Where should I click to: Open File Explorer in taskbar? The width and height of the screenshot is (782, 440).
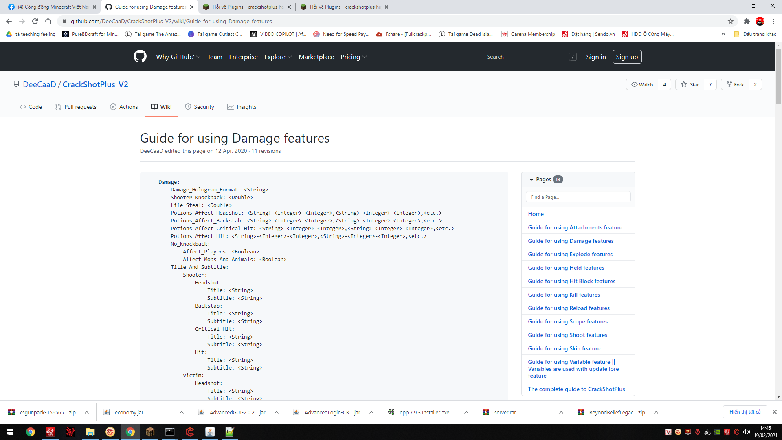[90, 432]
